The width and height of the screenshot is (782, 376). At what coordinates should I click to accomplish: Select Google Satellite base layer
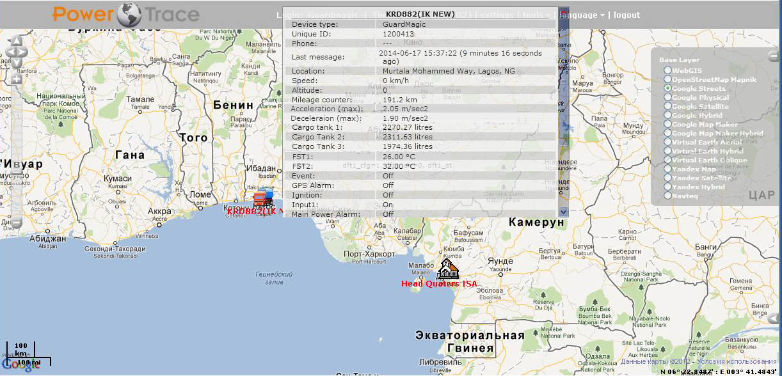click(x=668, y=107)
